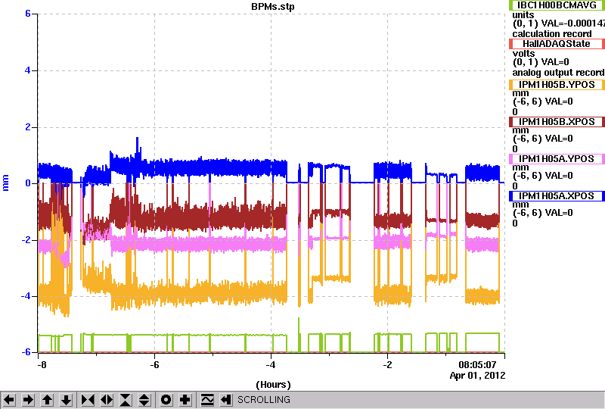Click the y-axis tick label 0
Viewport: 605px width, 409px height.
[28, 183]
